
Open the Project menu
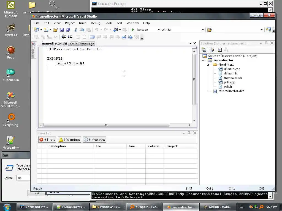point(70,23)
